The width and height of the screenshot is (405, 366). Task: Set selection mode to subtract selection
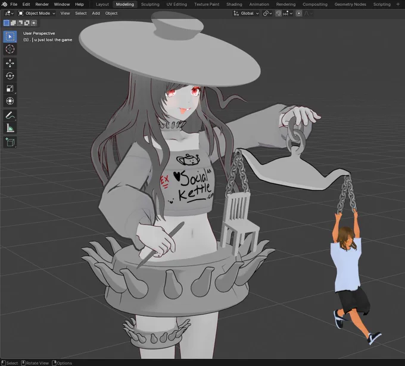point(20,23)
